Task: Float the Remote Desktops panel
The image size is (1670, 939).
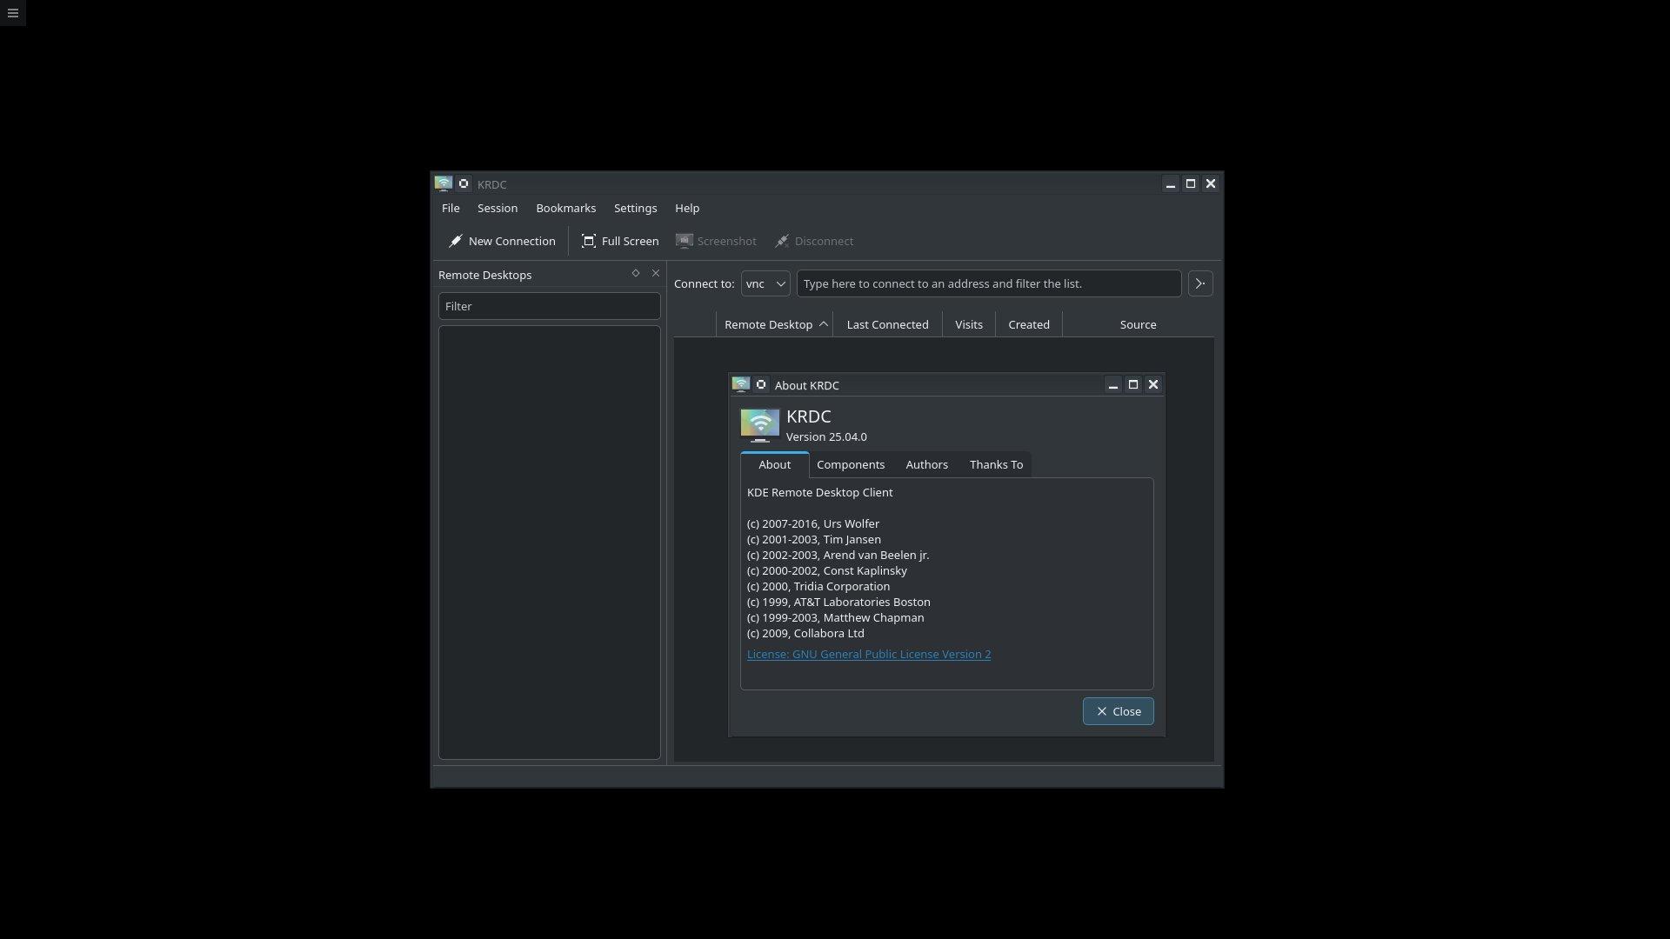Action: click(636, 273)
